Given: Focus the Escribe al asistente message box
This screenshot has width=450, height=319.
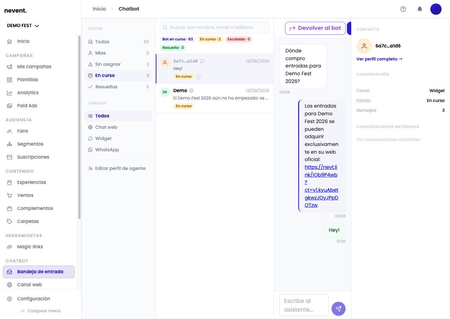Looking at the screenshot, I should [304, 305].
